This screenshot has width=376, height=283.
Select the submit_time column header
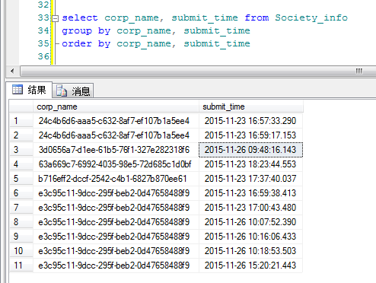point(251,107)
